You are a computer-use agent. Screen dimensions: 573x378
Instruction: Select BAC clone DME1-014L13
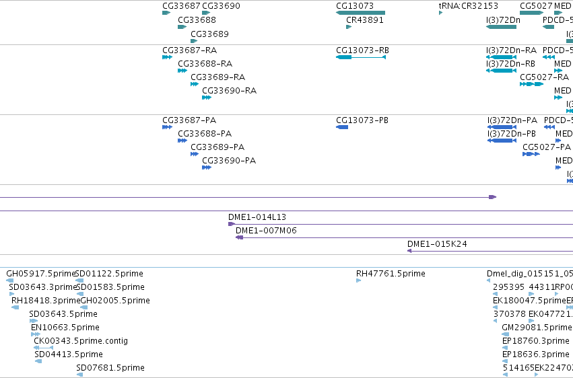click(401, 224)
